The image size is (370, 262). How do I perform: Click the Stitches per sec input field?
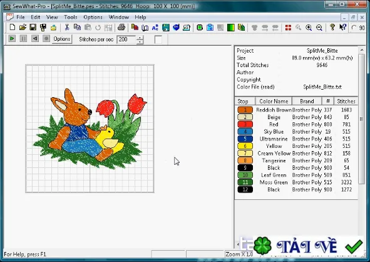pos(126,39)
